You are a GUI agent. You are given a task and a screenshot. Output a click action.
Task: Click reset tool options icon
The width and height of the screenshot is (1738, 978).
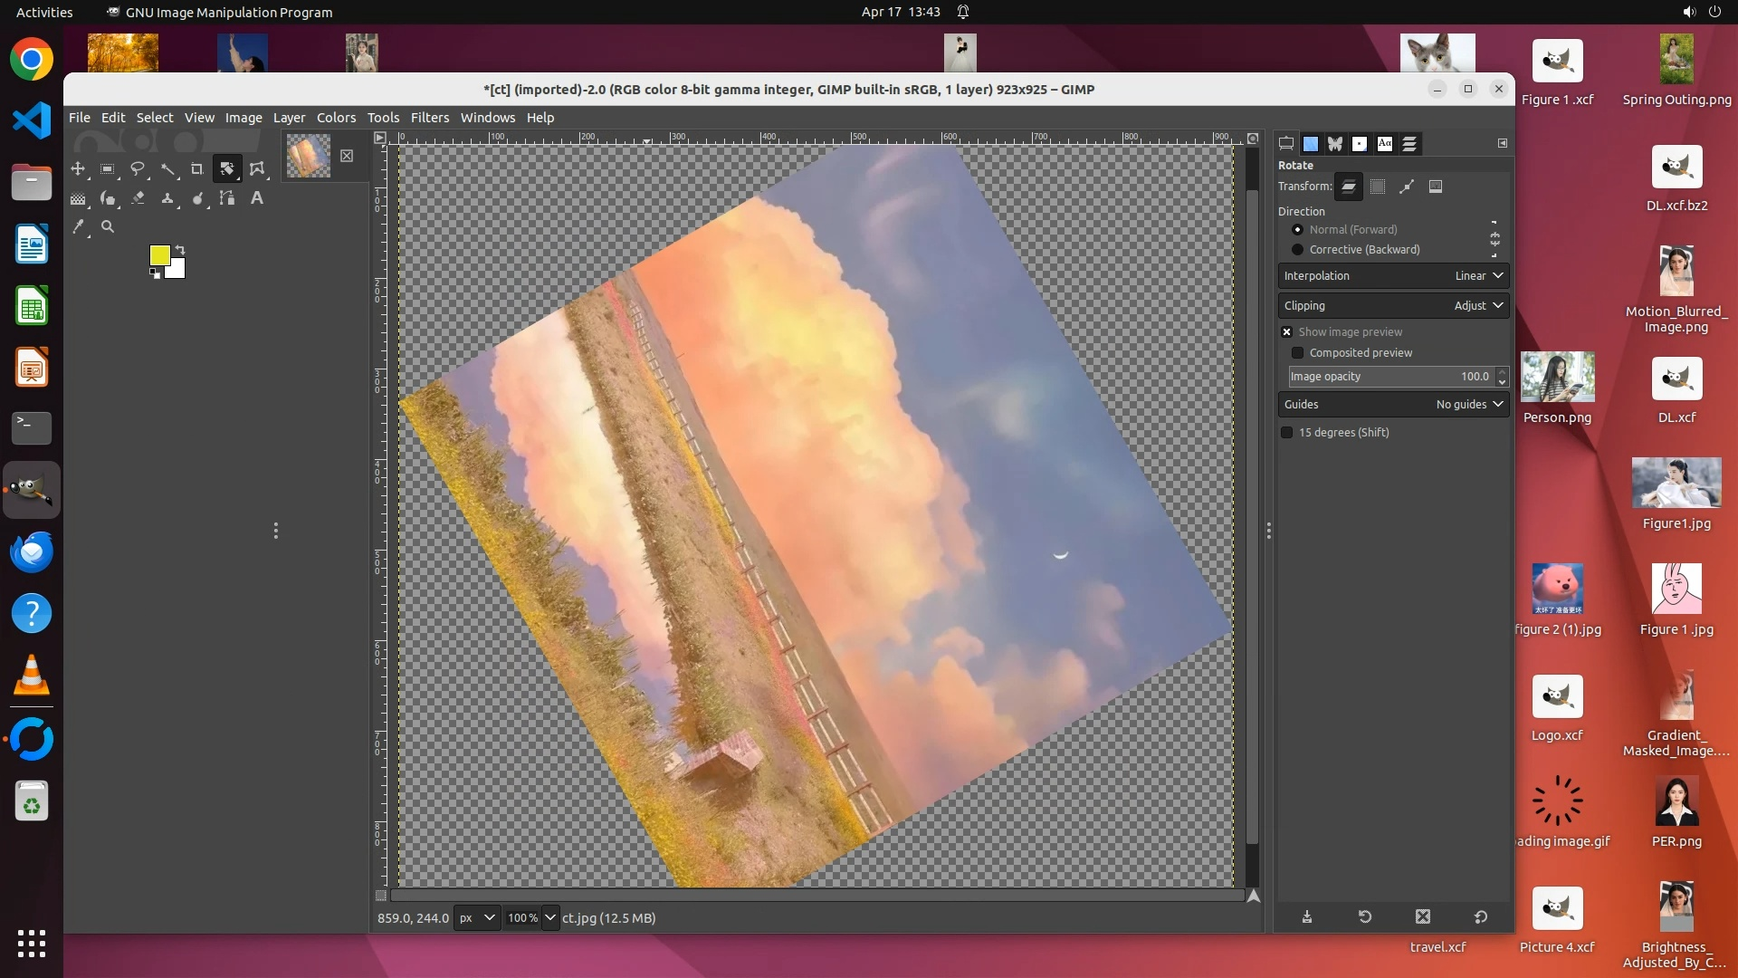[x=1480, y=916]
